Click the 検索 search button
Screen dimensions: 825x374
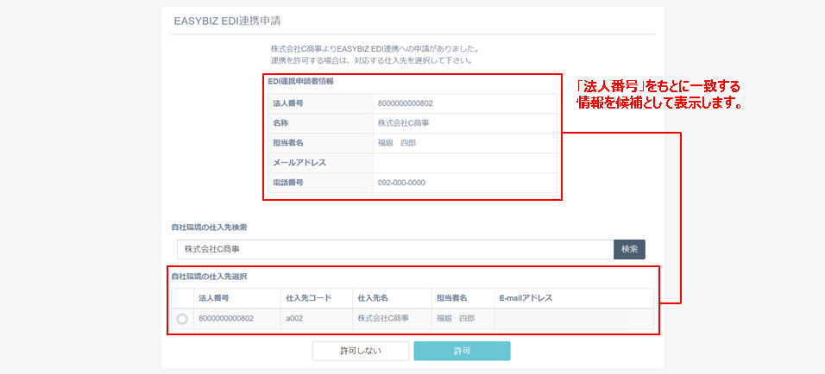coord(629,249)
